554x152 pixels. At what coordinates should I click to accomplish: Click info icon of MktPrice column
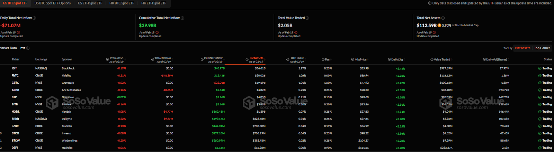point(352,59)
